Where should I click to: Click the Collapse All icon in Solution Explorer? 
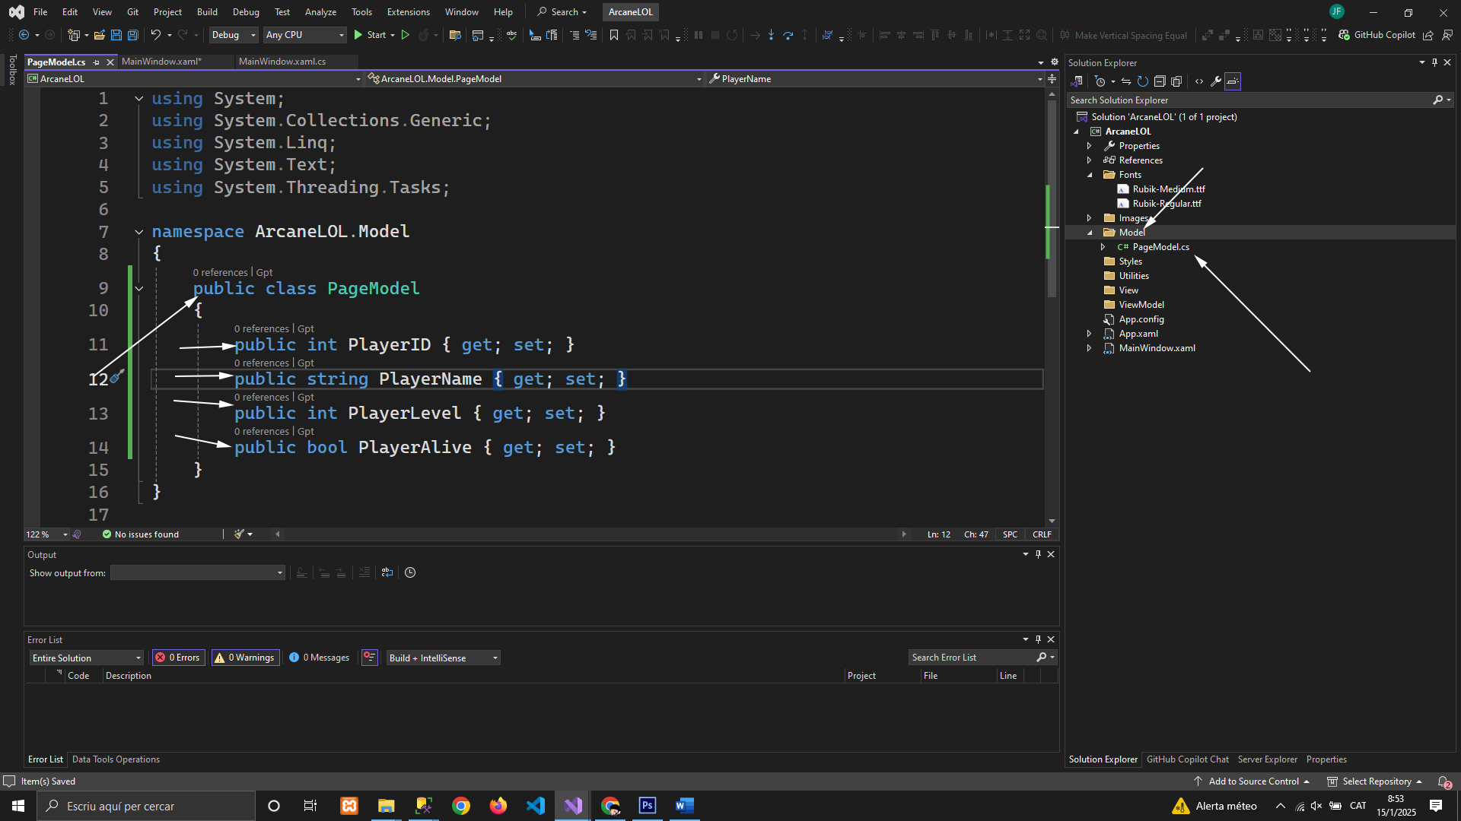tap(1160, 81)
